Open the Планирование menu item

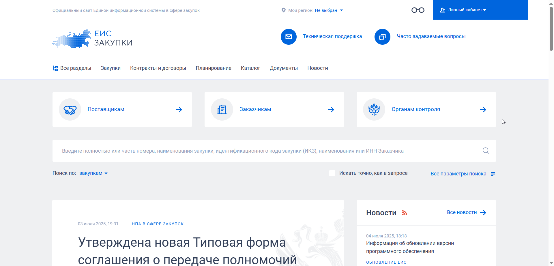pos(214,68)
